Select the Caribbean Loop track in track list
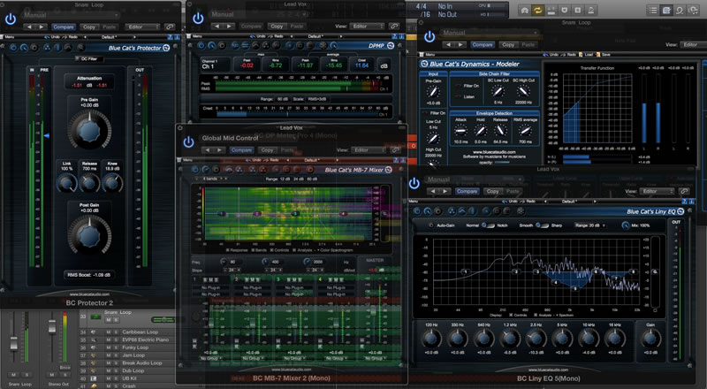Screen dimensions: 707x389 pos(141,332)
